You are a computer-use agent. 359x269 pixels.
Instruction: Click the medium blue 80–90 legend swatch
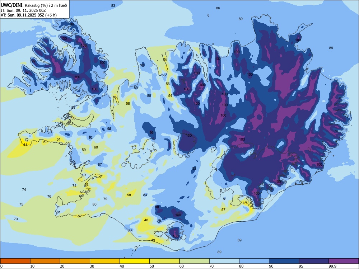click(x=254, y=261)
